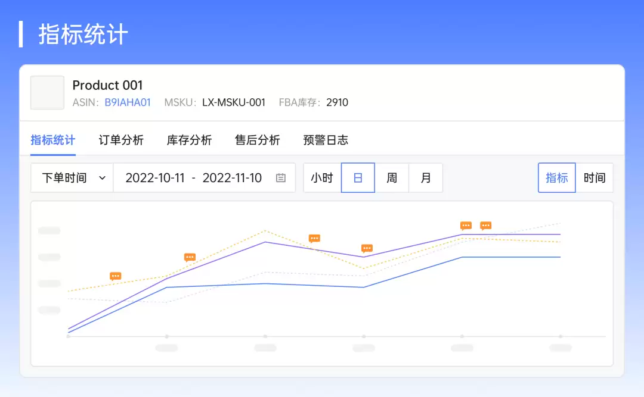Click the Product 001 thumbnail image
This screenshot has width=644, height=397.
[47, 93]
